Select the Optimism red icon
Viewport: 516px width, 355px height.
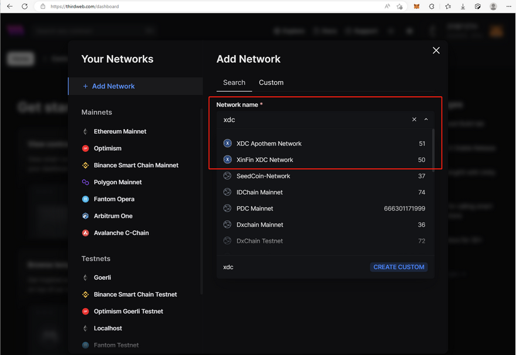click(86, 148)
